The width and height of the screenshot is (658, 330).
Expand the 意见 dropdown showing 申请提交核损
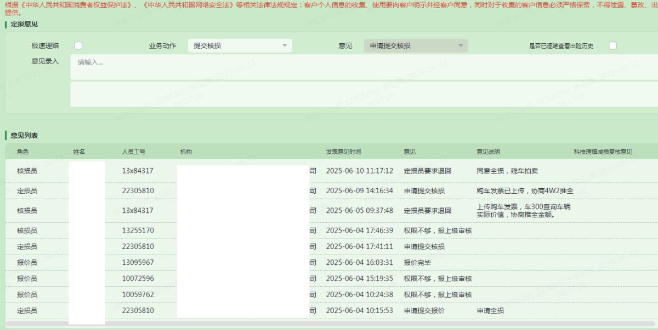[x=416, y=46]
